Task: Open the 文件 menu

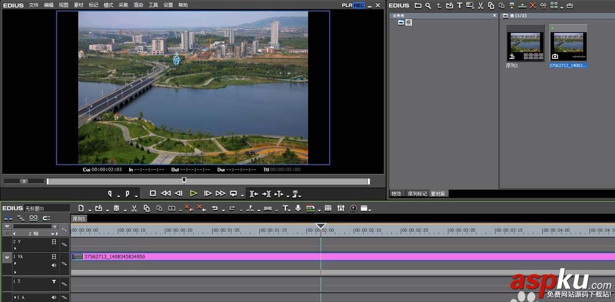Action: [33, 5]
